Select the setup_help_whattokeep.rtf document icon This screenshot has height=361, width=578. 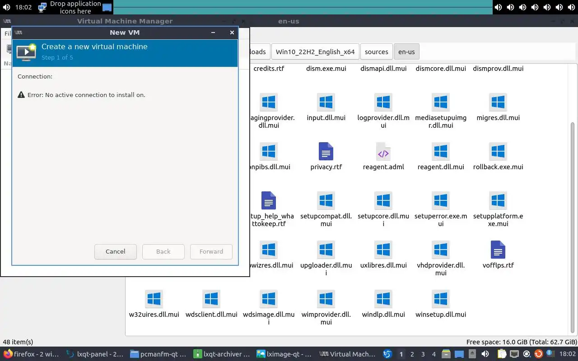point(269,201)
